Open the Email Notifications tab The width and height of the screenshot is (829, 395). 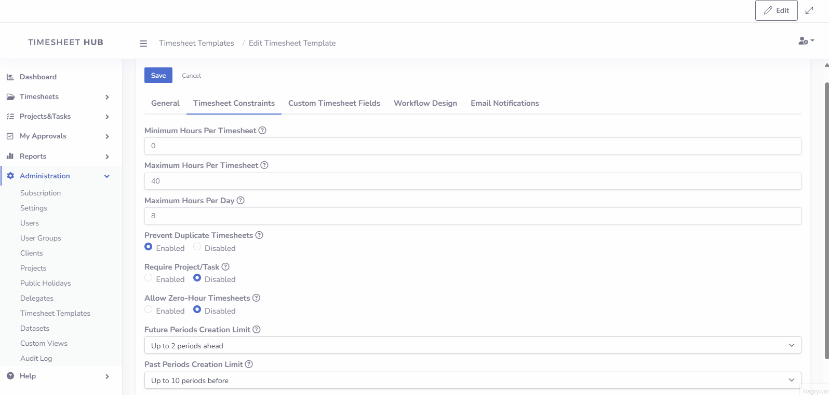[504, 103]
